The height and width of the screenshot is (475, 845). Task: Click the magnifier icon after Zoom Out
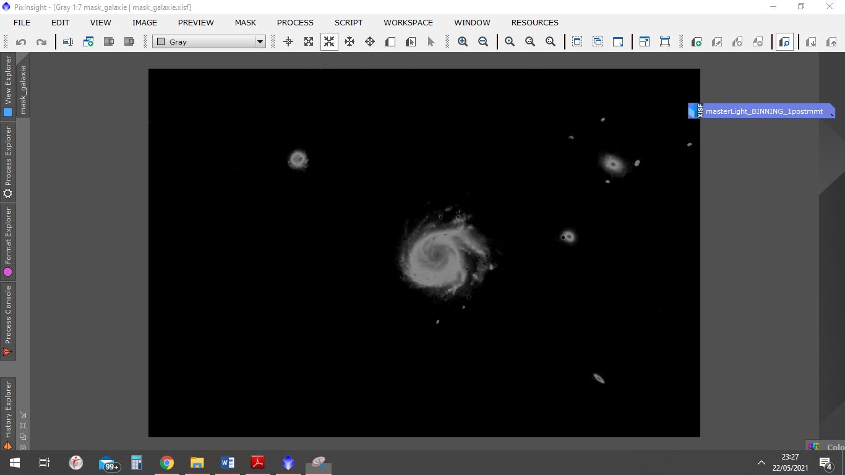[x=510, y=42]
